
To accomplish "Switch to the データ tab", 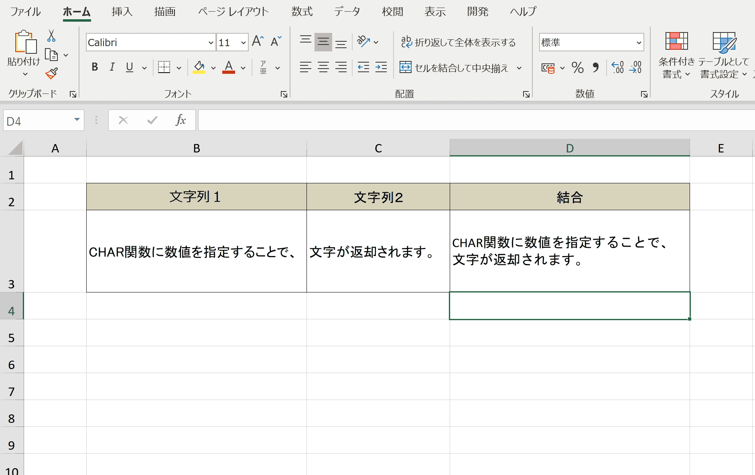I will pyautogui.click(x=347, y=12).
